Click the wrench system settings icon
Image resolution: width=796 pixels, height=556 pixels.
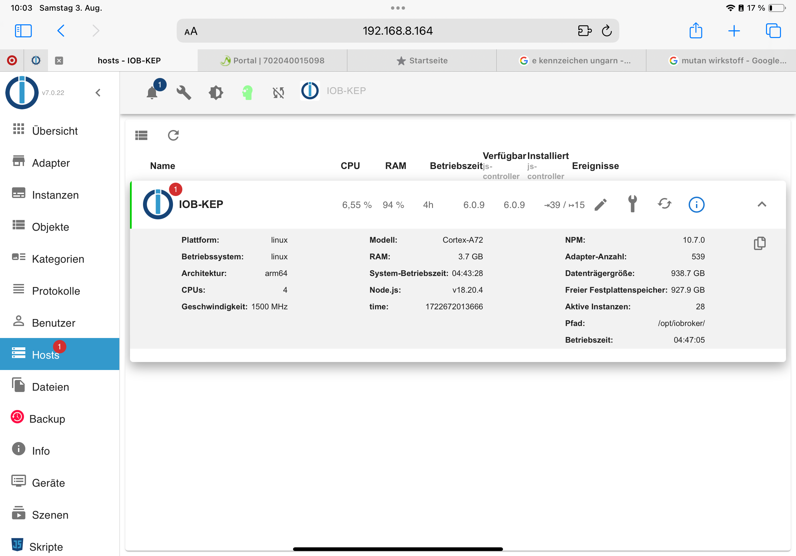coord(184,92)
